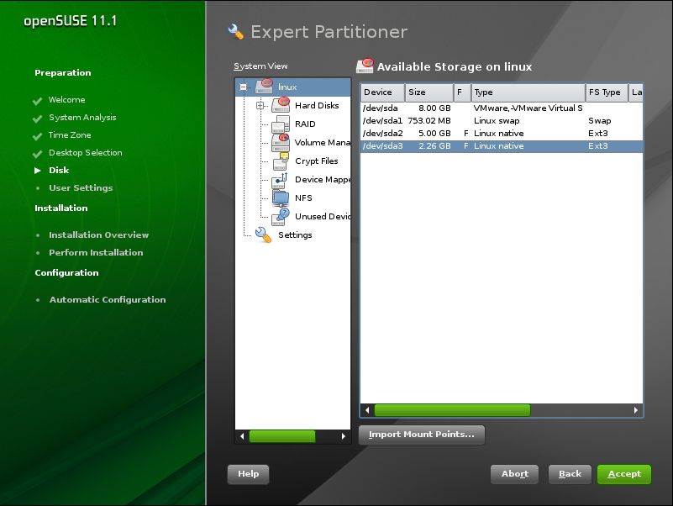Screen dimensions: 673x506
Task: Select the /dev/sda3 partition row
Action: point(502,146)
